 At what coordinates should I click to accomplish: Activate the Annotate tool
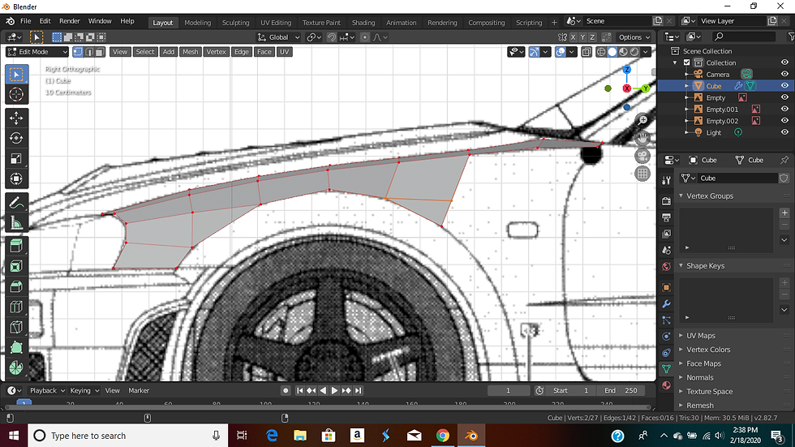coord(16,203)
